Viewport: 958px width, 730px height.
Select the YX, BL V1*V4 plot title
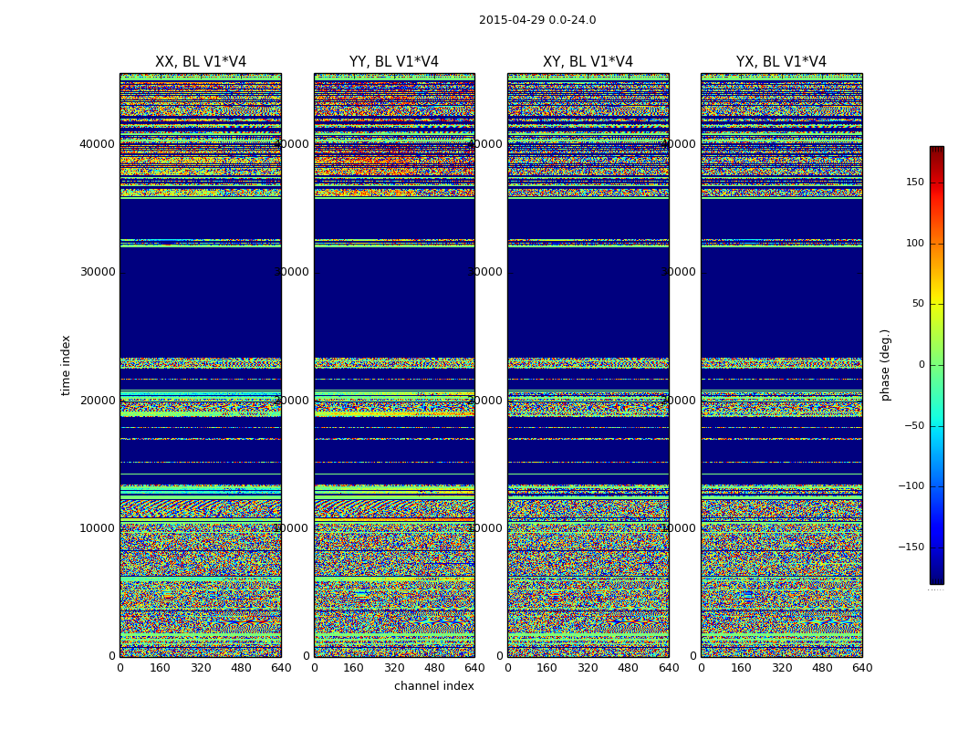point(781,62)
